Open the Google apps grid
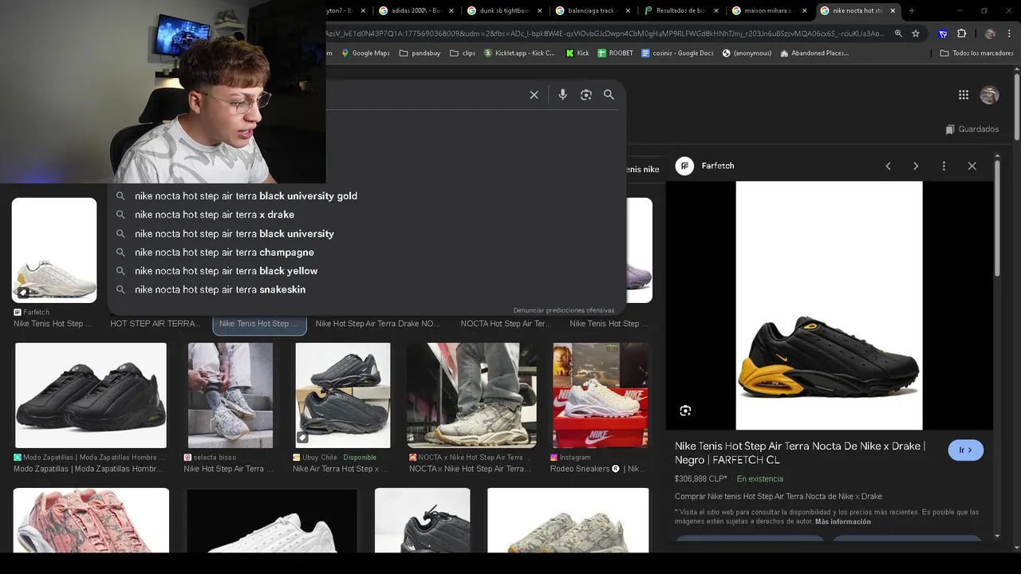The width and height of the screenshot is (1021, 574). coord(964,95)
